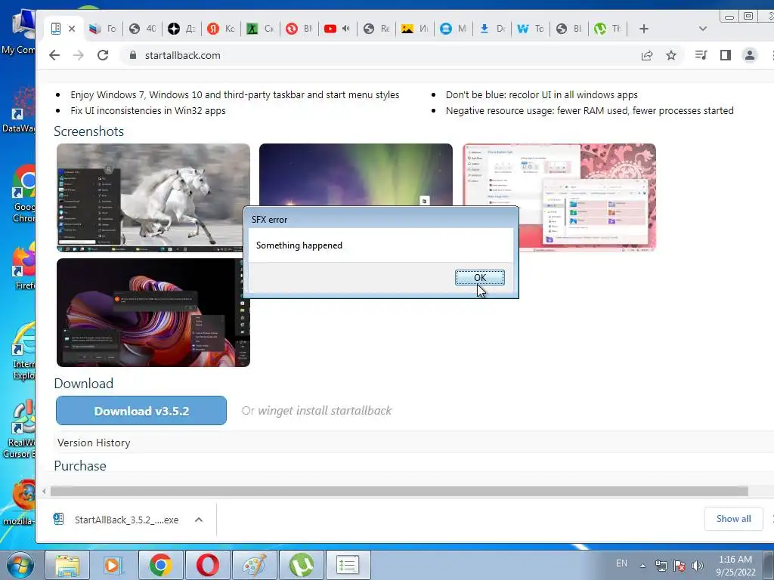Click the Internet Explorer desktop shortcut
Image resolution: width=774 pixels, height=580 pixels.
[x=23, y=351]
